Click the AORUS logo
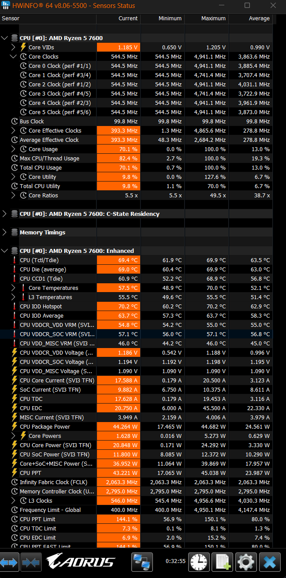 pos(81,562)
